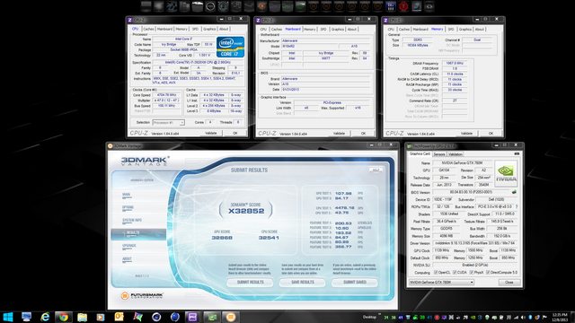575x323 pixels.
Task: Click the Submit Results button
Action: [250, 283]
